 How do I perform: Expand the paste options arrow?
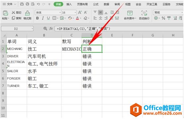pos(8,19)
